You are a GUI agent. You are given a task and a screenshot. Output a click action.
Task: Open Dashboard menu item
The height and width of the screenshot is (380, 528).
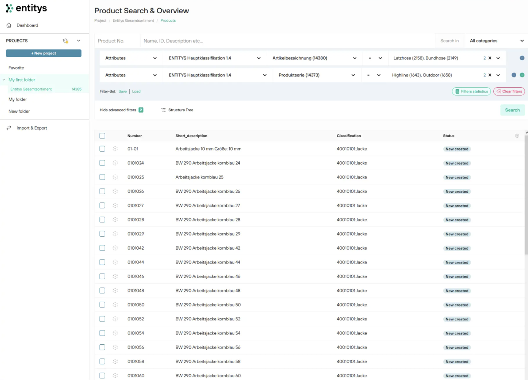[27, 25]
